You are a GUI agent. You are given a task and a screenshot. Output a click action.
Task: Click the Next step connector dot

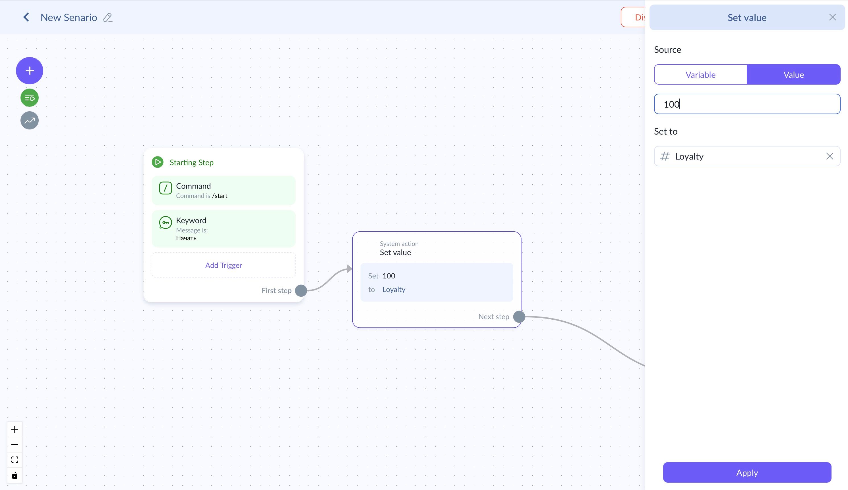click(x=519, y=316)
